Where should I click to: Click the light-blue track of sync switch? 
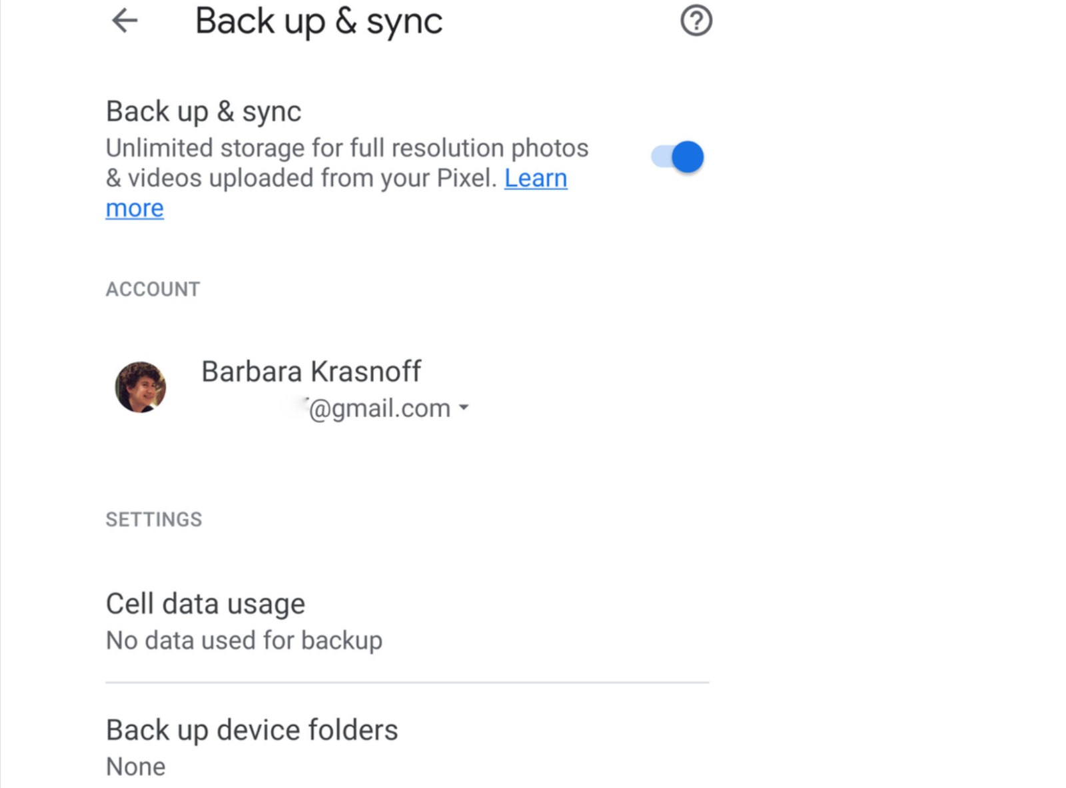(660, 157)
